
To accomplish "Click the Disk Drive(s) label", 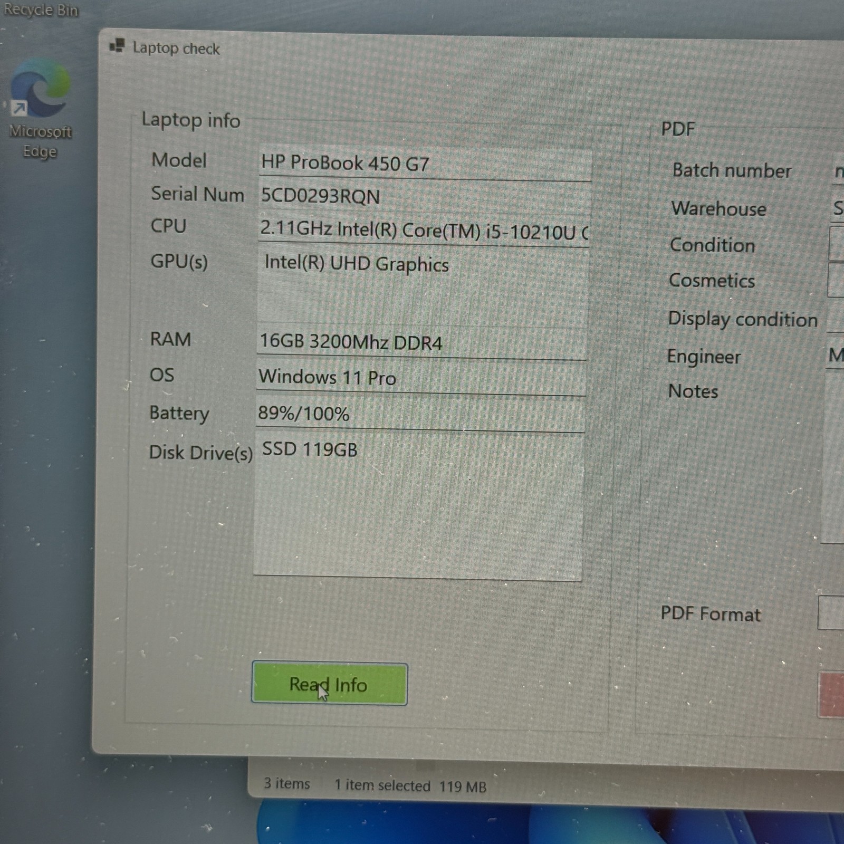I will tap(200, 453).
